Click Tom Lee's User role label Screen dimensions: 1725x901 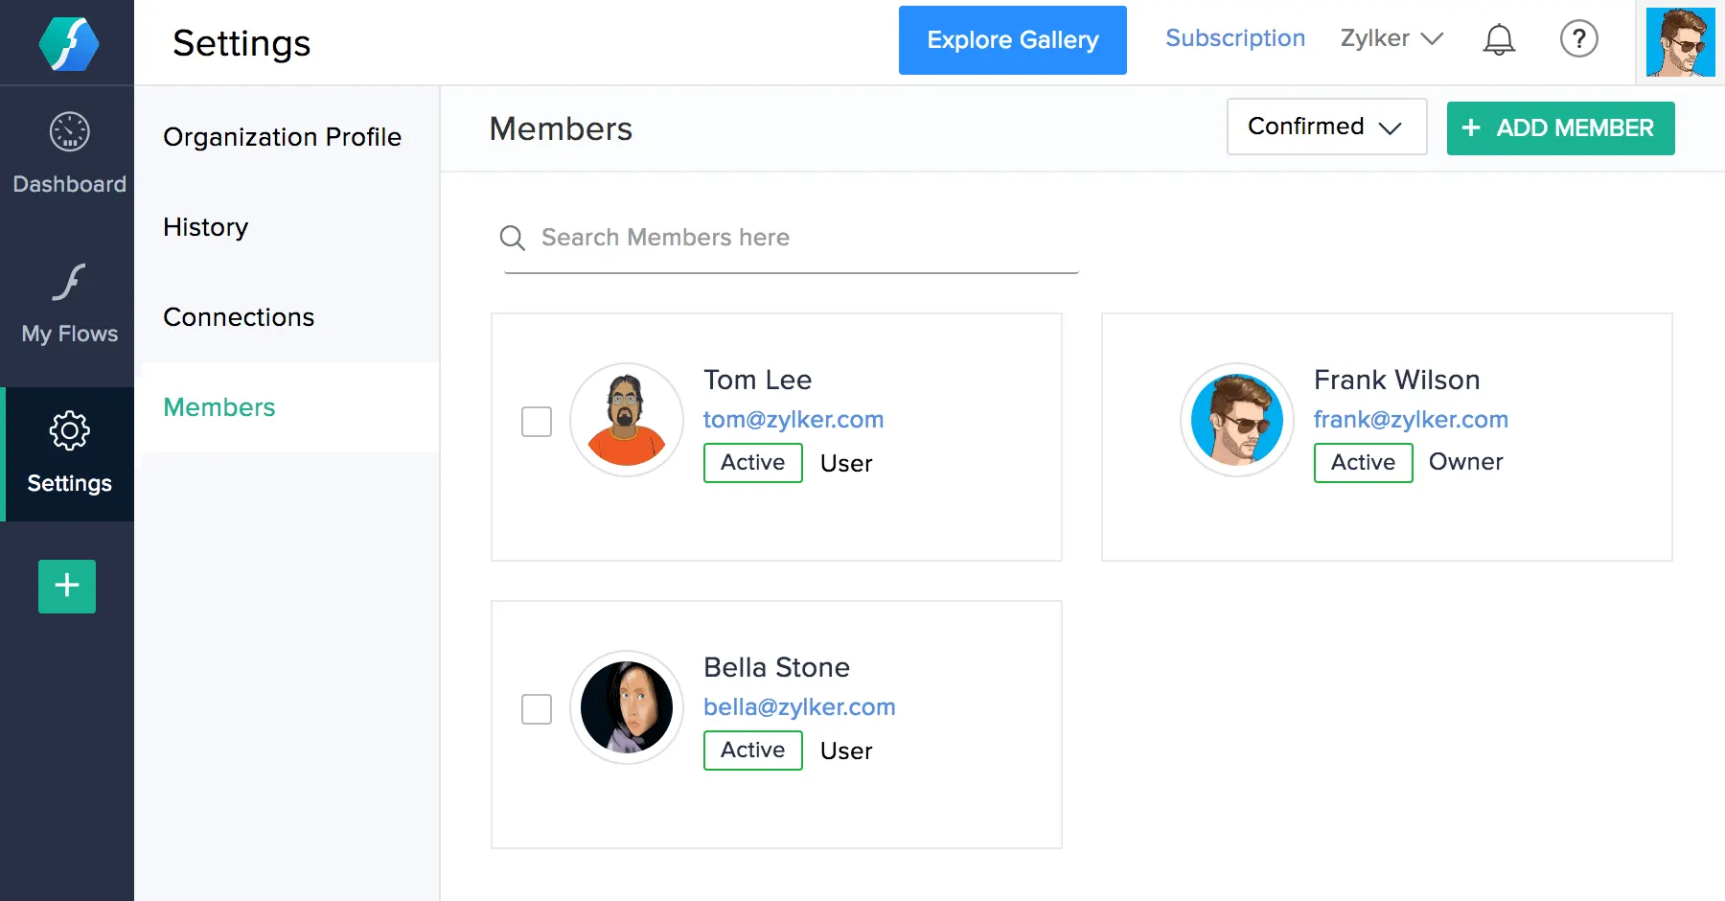[x=846, y=464]
